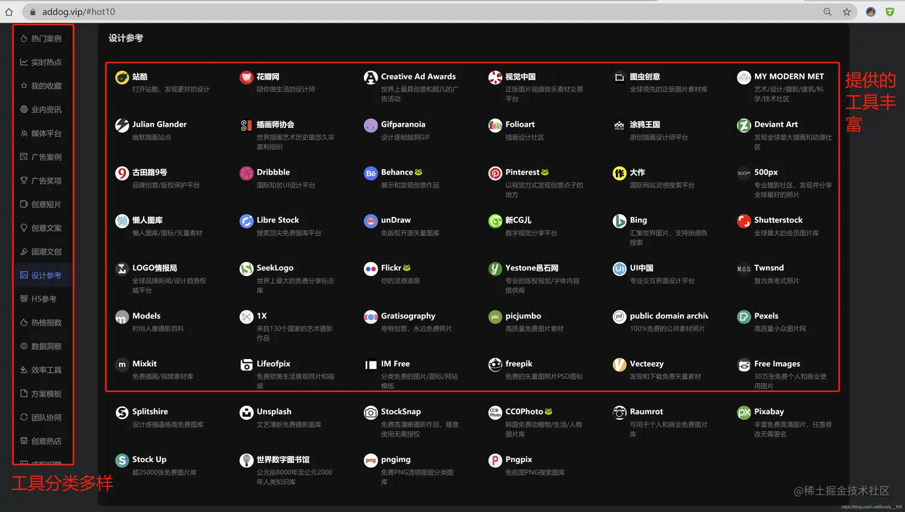Image resolution: width=905 pixels, height=512 pixels.
Task: Open the Flickr logo icon
Action: pos(370,269)
